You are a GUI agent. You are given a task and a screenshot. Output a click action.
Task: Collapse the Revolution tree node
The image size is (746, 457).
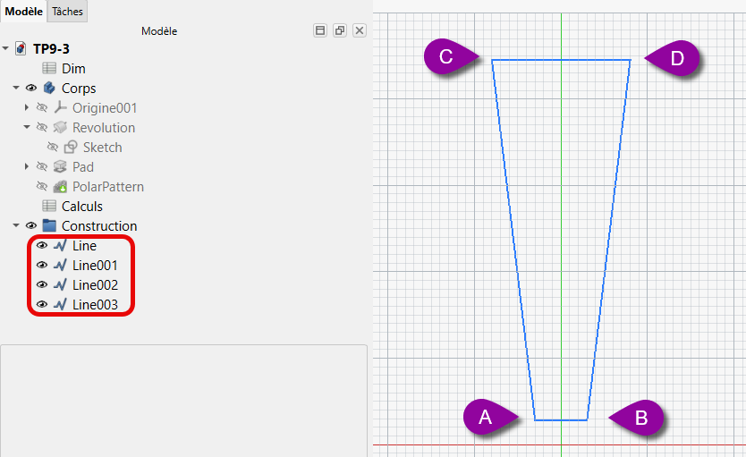[27, 128]
